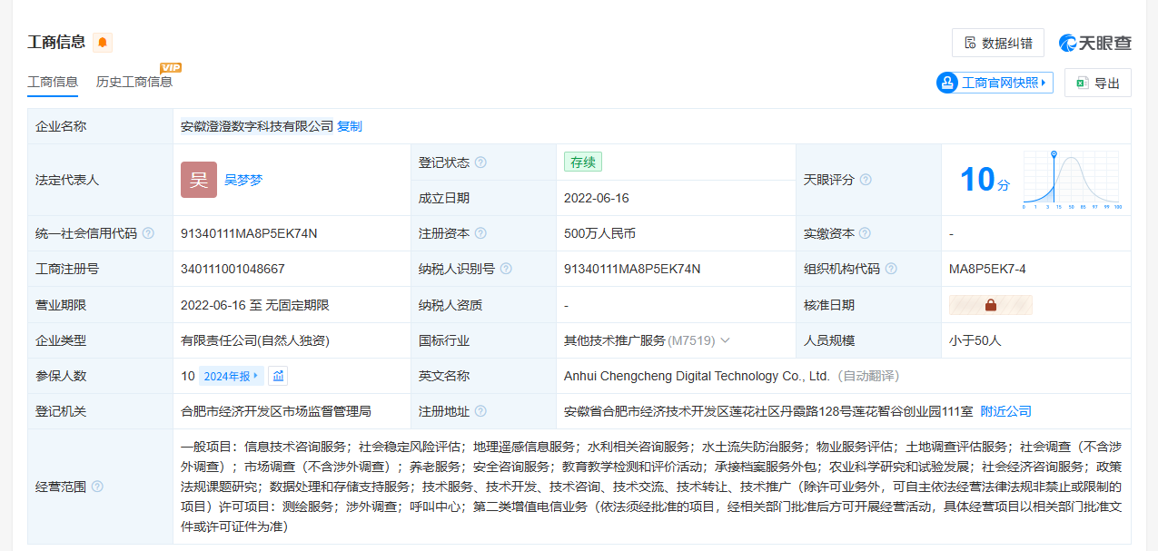Click company name 安徽澄澄数字科技有限公司
Image resolution: width=1158 pixels, height=551 pixels.
257,126
